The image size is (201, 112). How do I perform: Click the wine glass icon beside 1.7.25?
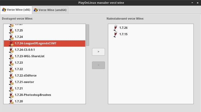pyautogui.click(x=11, y=30)
